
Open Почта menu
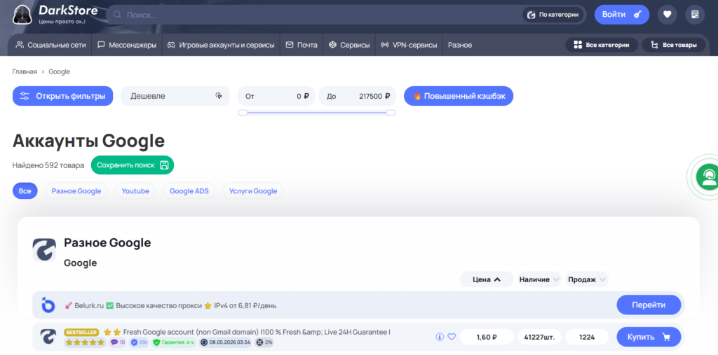click(302, 45)
